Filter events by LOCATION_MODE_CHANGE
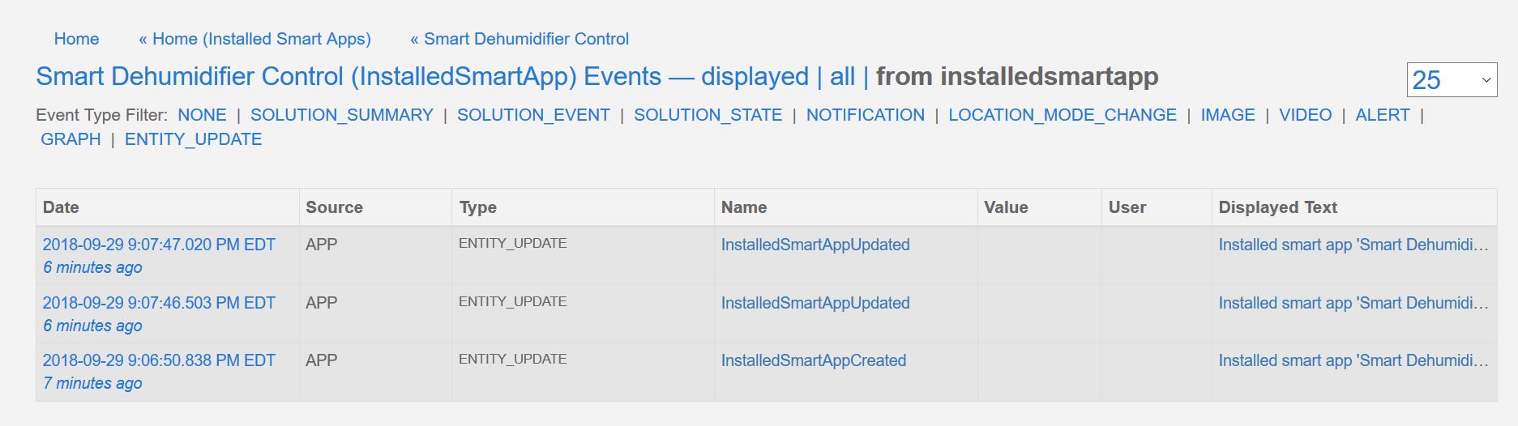This screenshot has width=1518, height=426. tap(1063, 115)
